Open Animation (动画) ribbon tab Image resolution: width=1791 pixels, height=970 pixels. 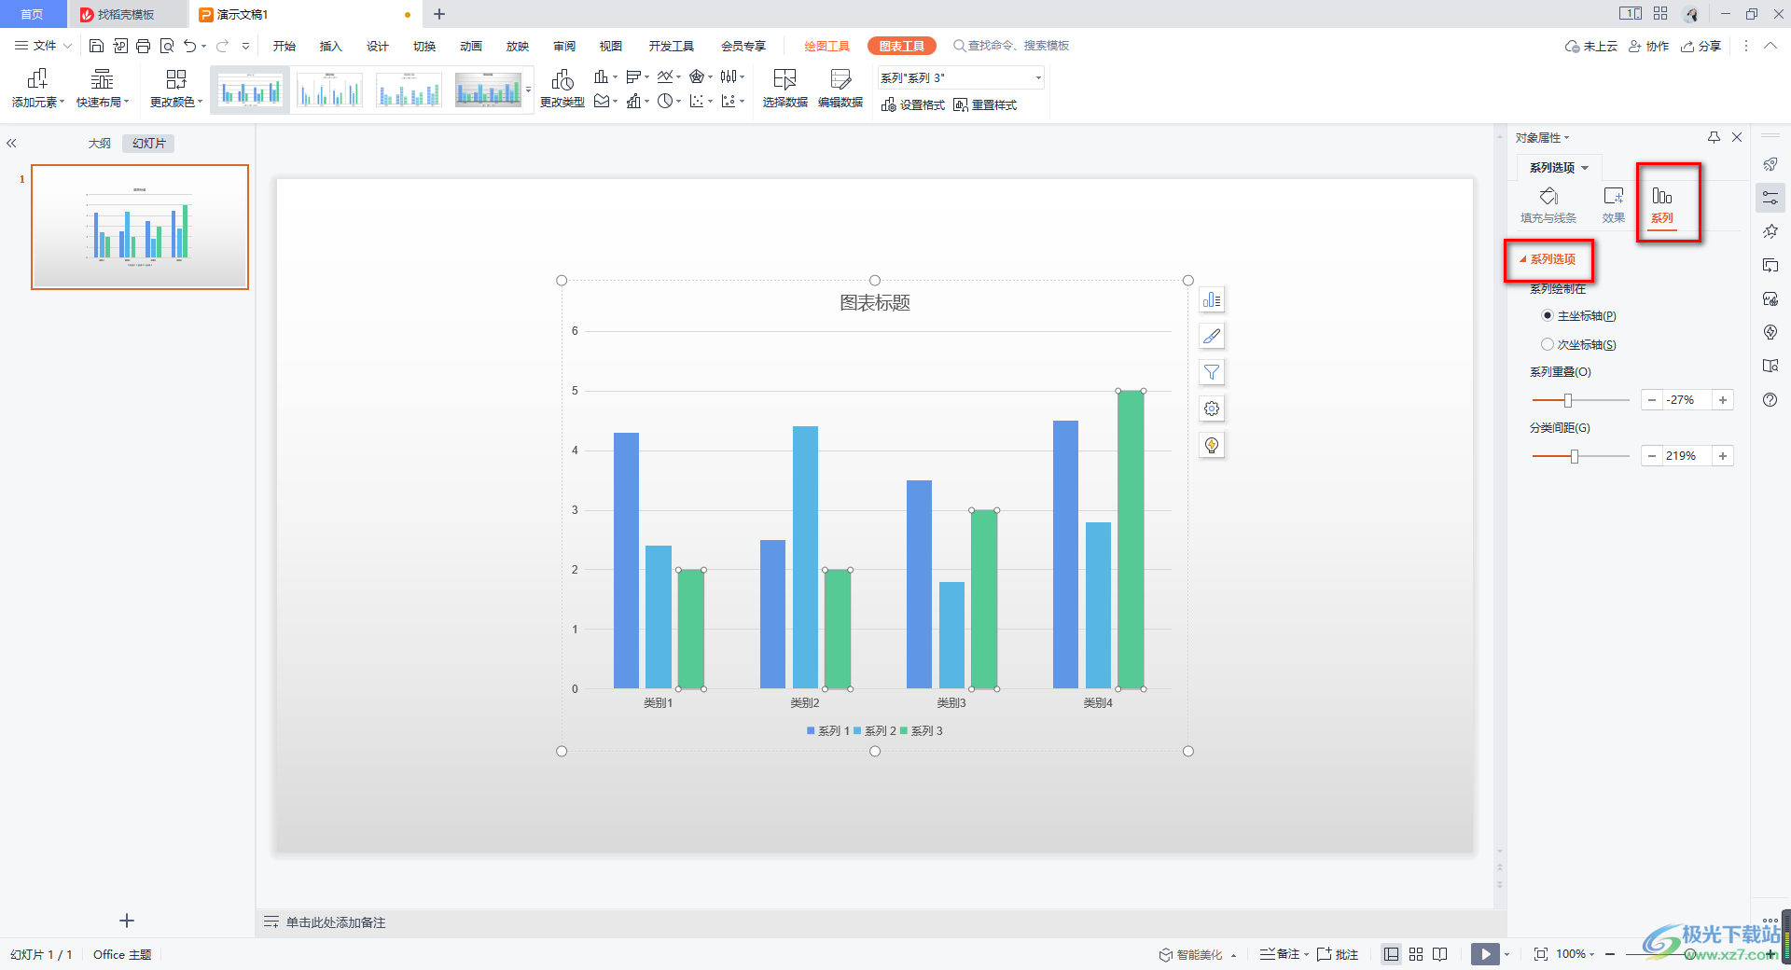tap(471, 46)
